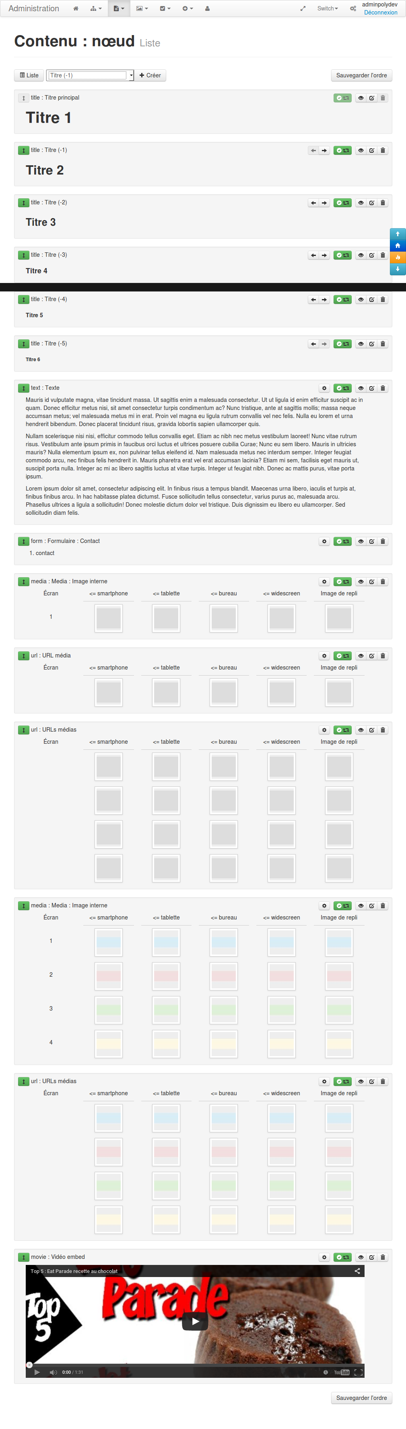The width and height of the screenshot is (406, 1429).
Task: Click the fullscreen arrows icon in the top navbar
Action: coord(303,9)
